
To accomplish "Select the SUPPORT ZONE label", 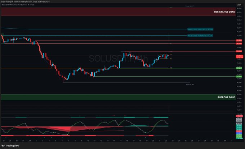I will pyautogui.click(x=226, y=97).
